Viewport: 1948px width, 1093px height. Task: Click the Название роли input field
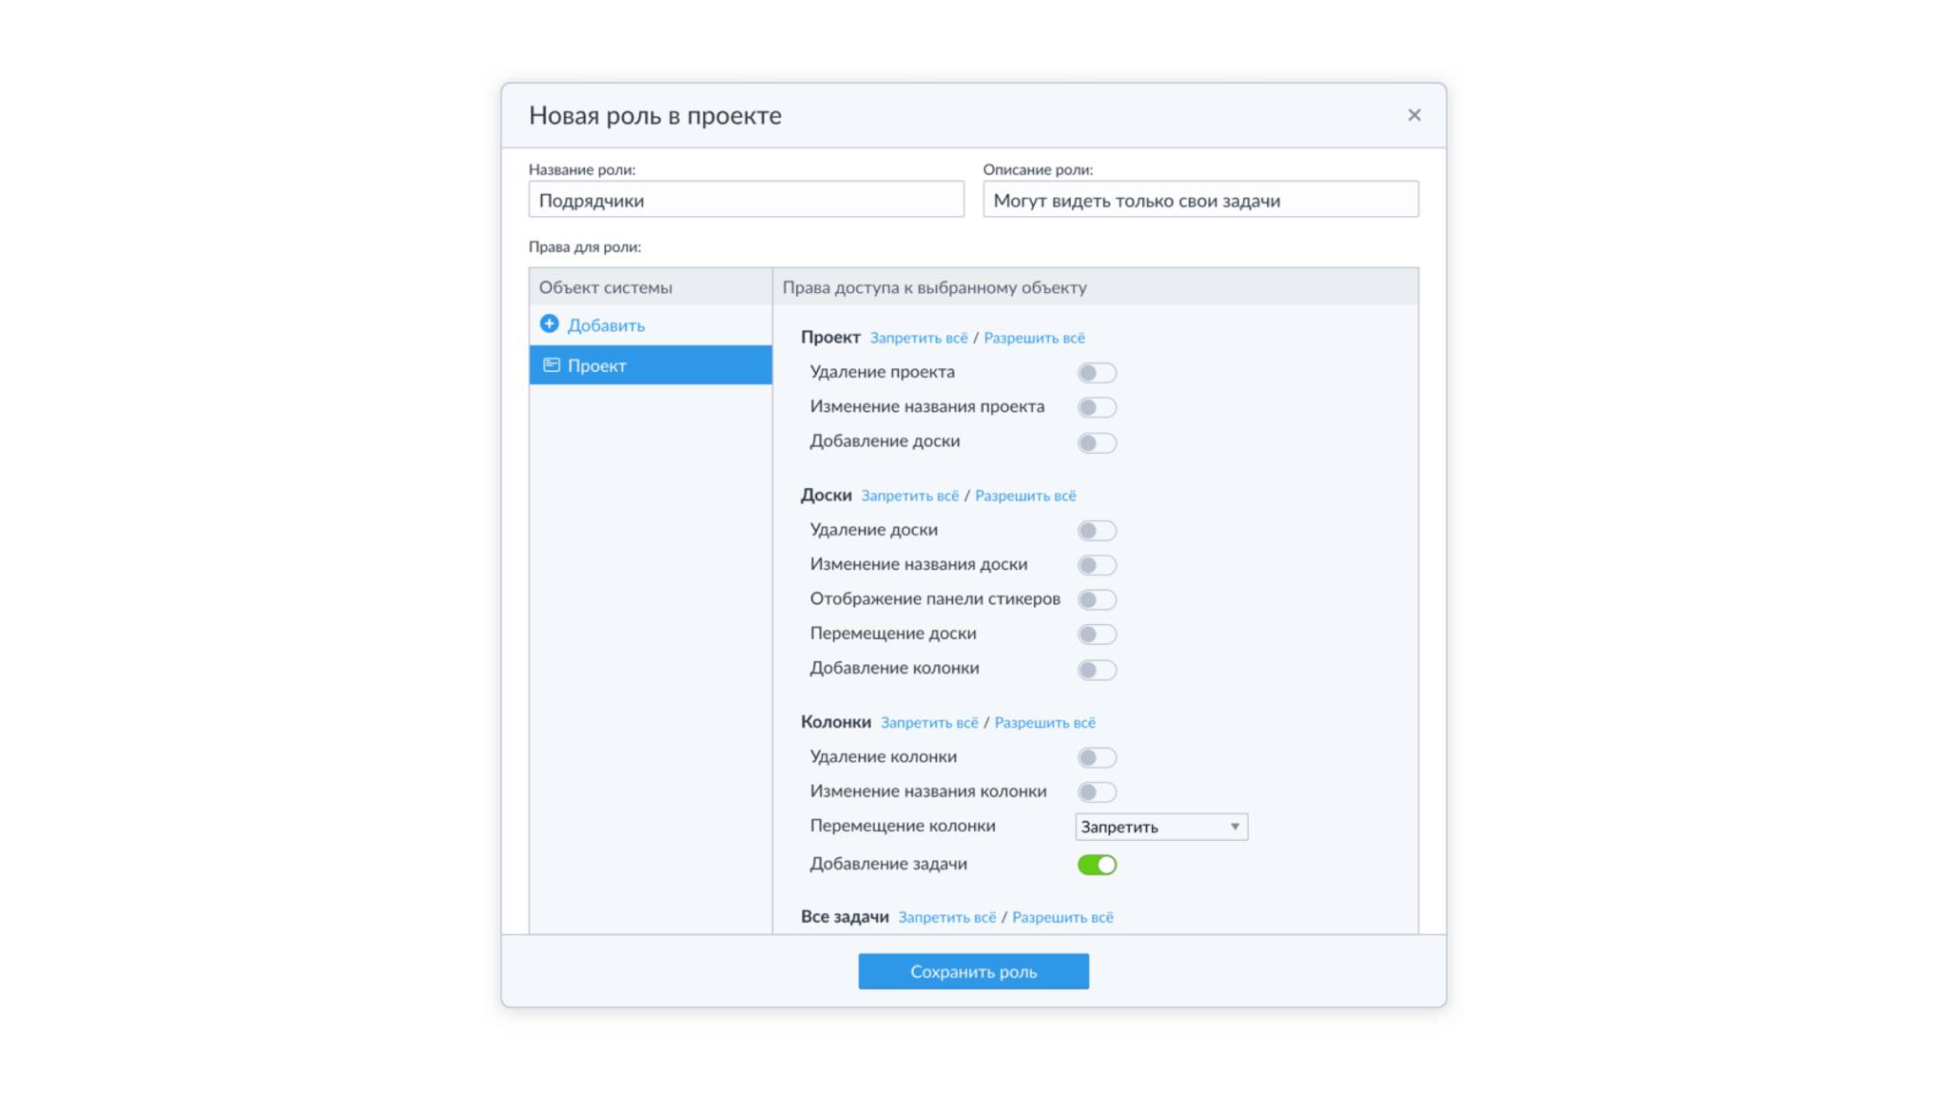(x=746, y=200)
